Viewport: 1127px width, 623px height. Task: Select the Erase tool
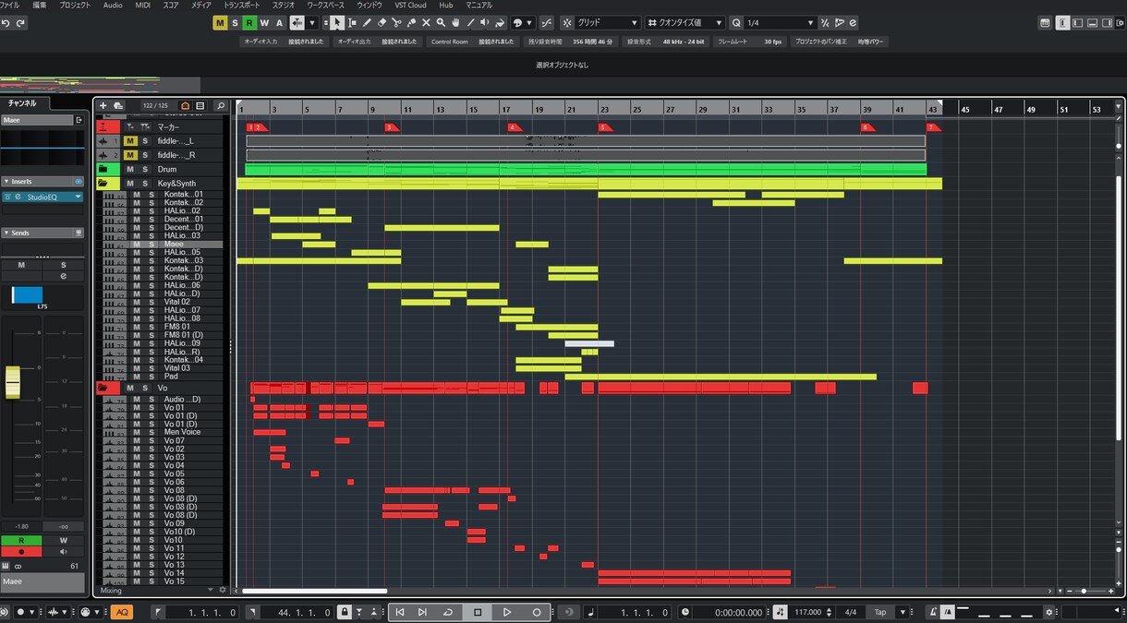(382, 22)
